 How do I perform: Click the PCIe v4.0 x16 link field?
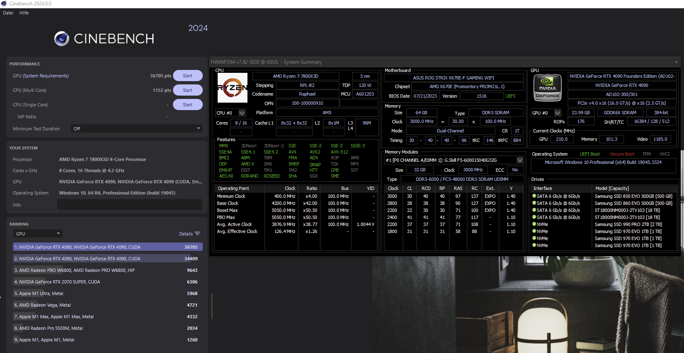pos(622,103)
